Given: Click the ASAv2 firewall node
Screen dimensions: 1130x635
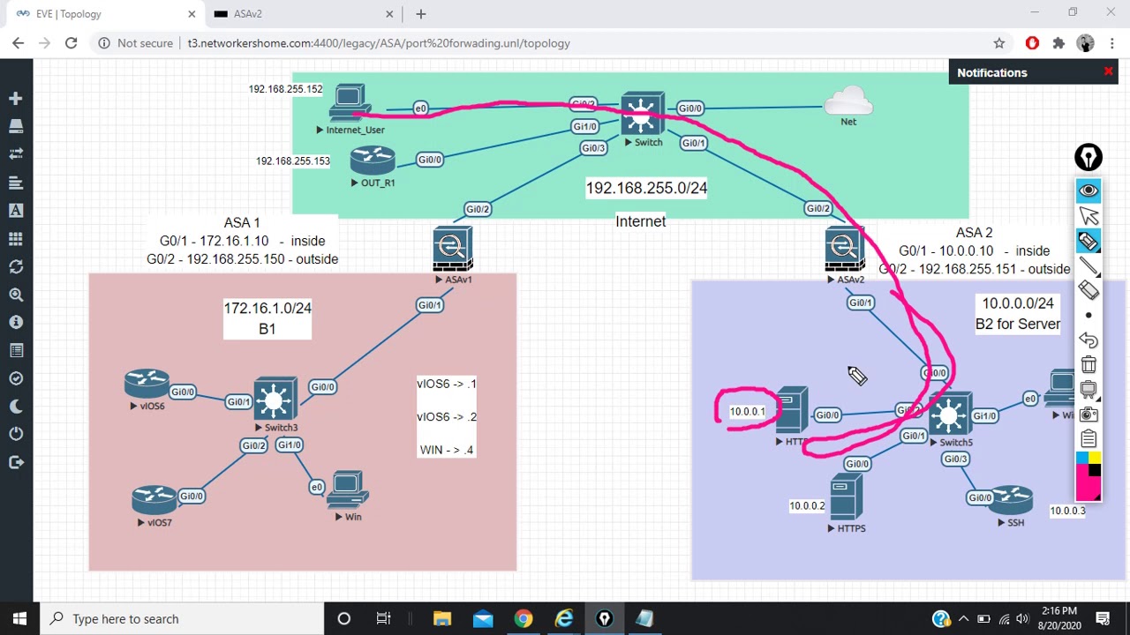Looking at the screenshot, I should pyautogui.click(x=845, y=249).
